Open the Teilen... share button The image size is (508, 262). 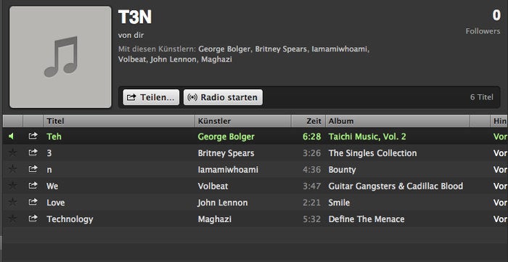pyautogui.click(x=151, y=97)
